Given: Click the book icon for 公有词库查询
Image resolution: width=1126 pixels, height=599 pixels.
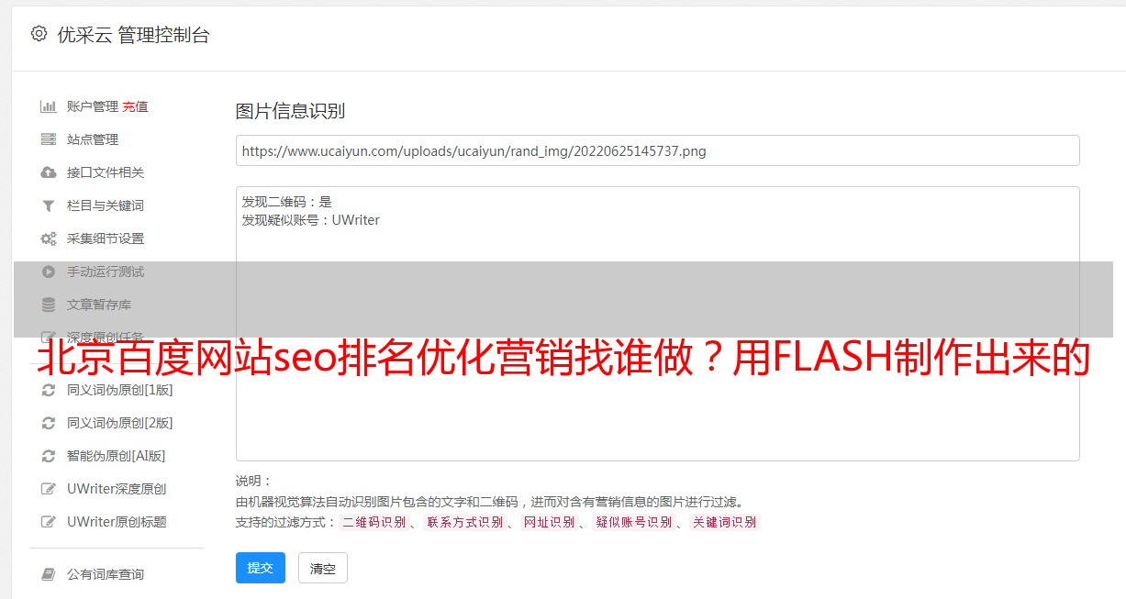Looking at the screenshot, I should click(49, 574).
